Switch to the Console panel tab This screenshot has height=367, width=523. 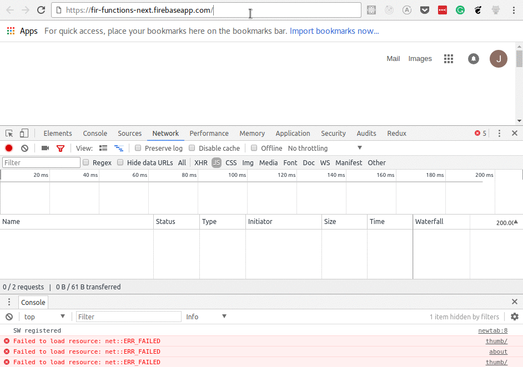click(95, 133)
